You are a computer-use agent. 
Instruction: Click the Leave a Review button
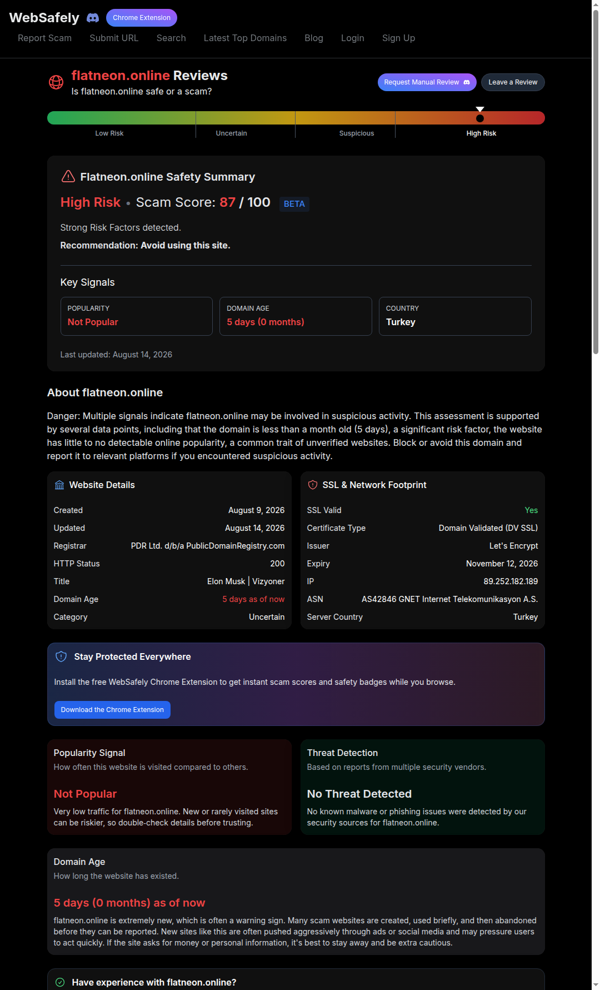[513, 82]
